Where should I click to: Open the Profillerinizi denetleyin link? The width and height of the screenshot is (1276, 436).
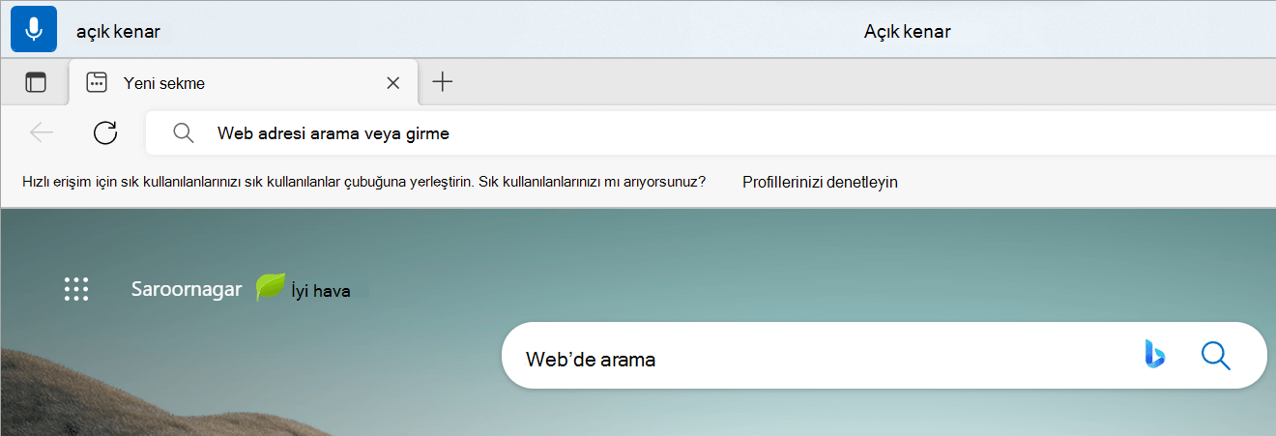point(820,182)
